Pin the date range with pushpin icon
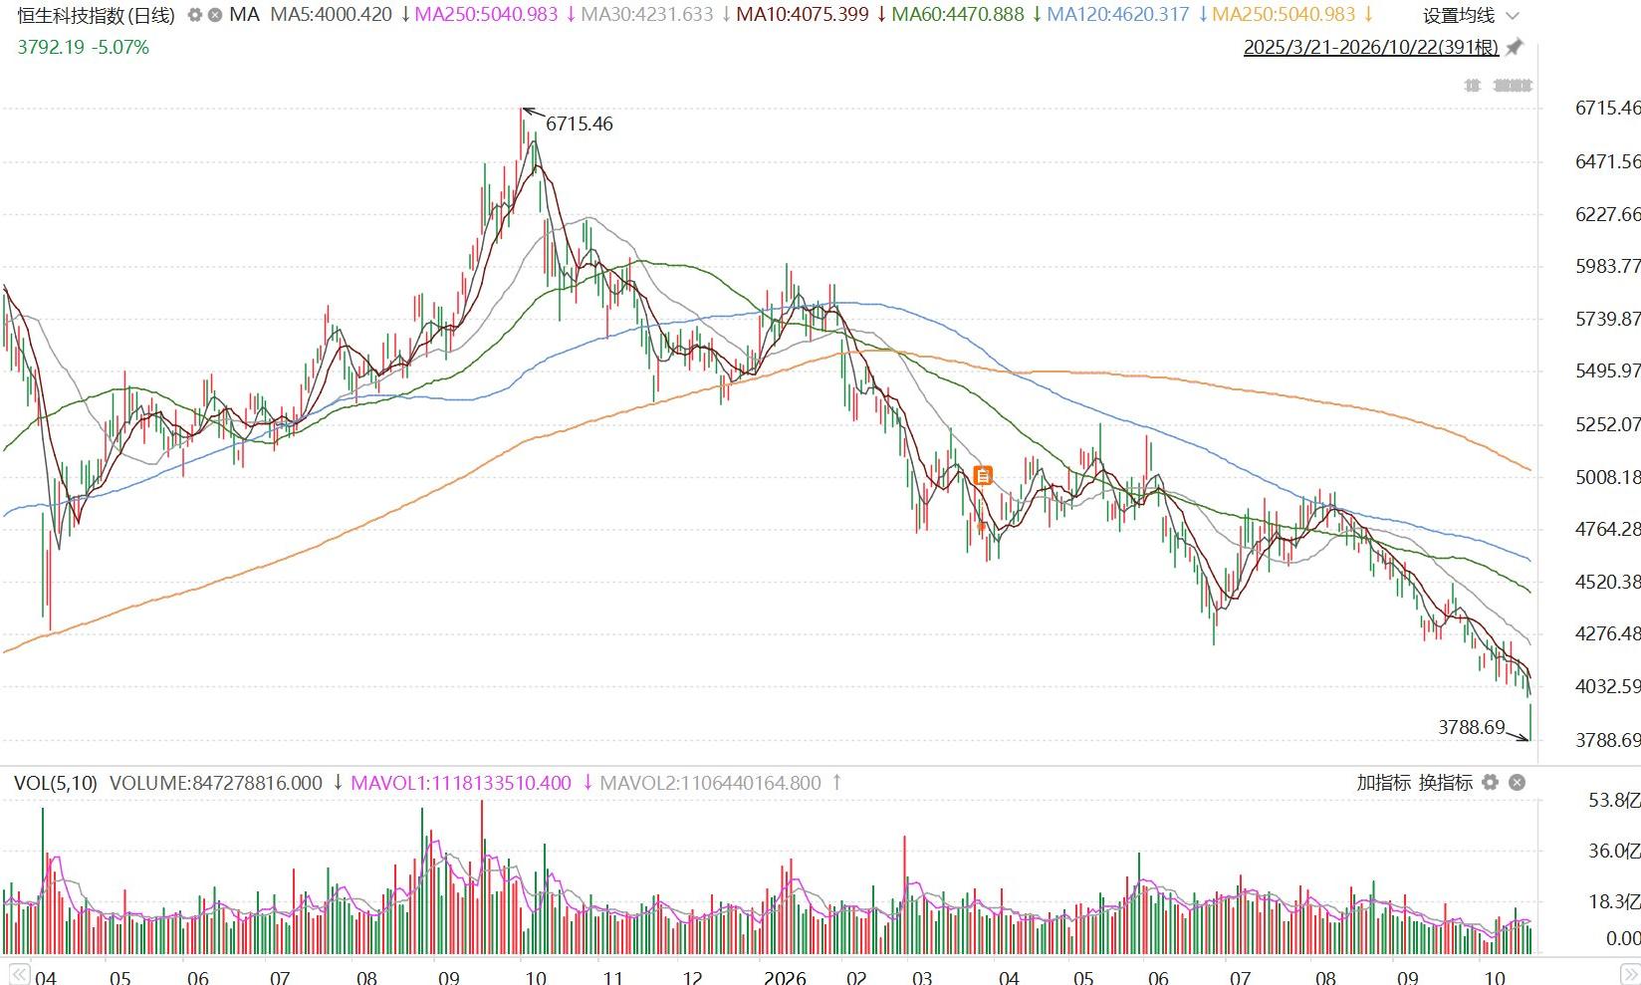The image size is (1641, 985). click(1515, 47)
